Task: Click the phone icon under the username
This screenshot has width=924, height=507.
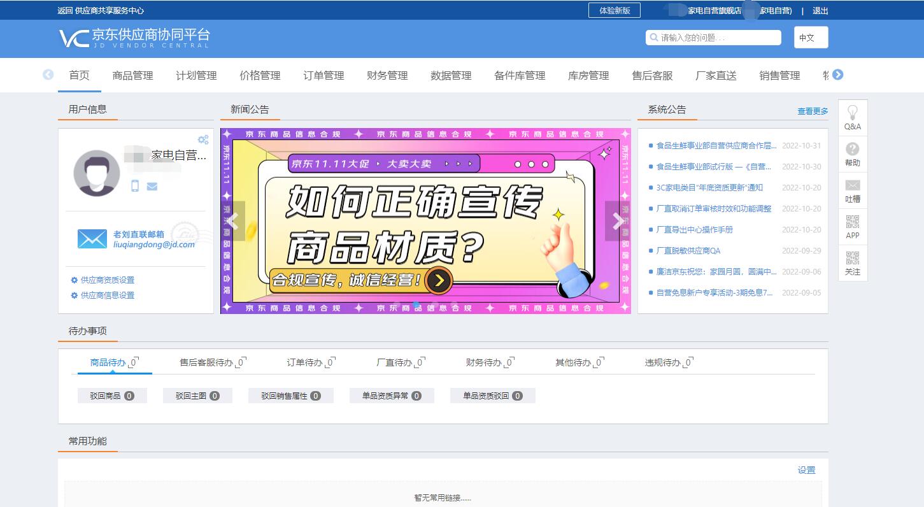Action: [135, 186]
